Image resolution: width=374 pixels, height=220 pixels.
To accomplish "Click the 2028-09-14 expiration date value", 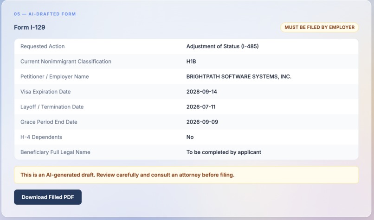I will (x=202, y=92).
